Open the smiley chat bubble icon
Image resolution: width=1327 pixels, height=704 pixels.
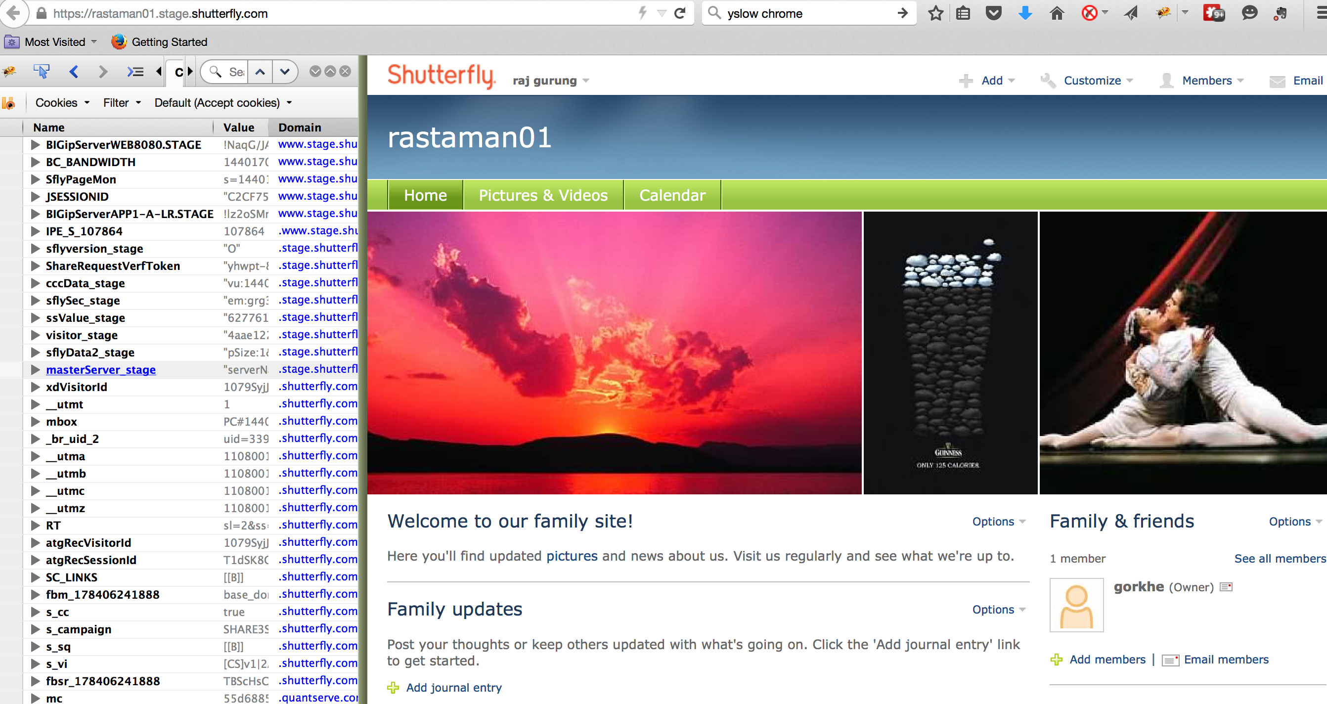1249,13
